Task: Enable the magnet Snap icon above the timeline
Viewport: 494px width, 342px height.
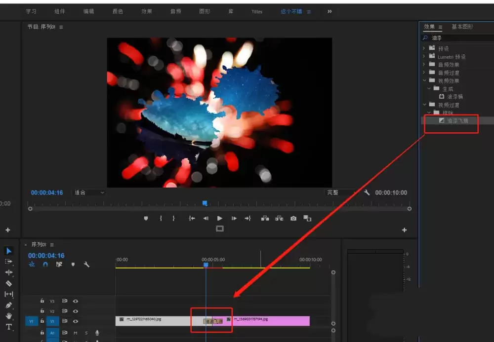Action: [45, 265]
